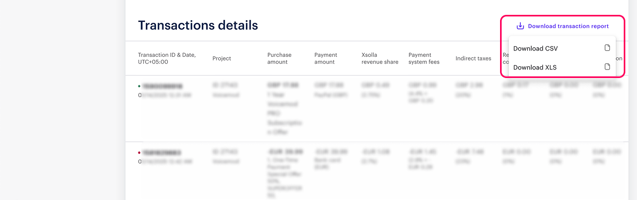Click the Project column header
Screen dimensions: 637x200
tap(222, 58)
